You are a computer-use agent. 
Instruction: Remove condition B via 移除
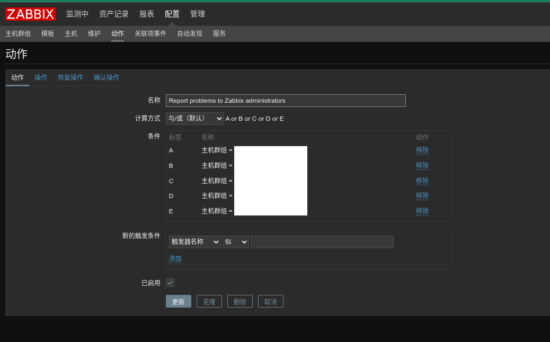coord(422,165)
